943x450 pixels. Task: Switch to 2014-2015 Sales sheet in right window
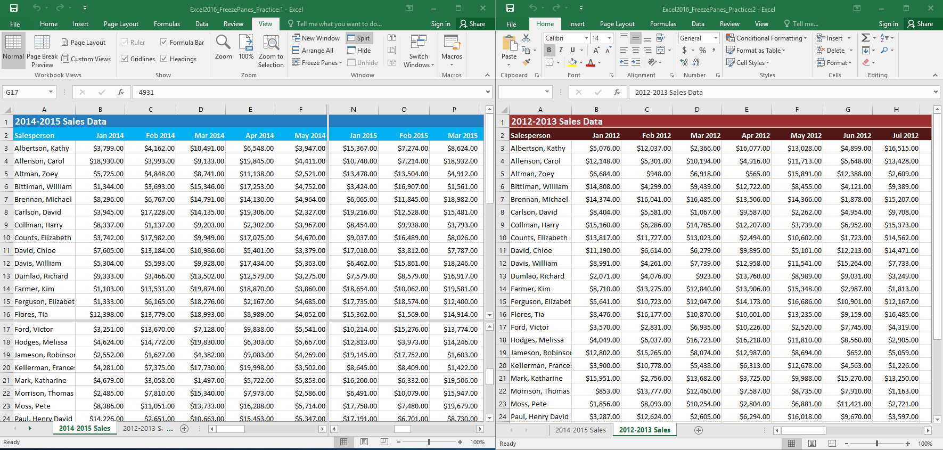click(580, 430)
